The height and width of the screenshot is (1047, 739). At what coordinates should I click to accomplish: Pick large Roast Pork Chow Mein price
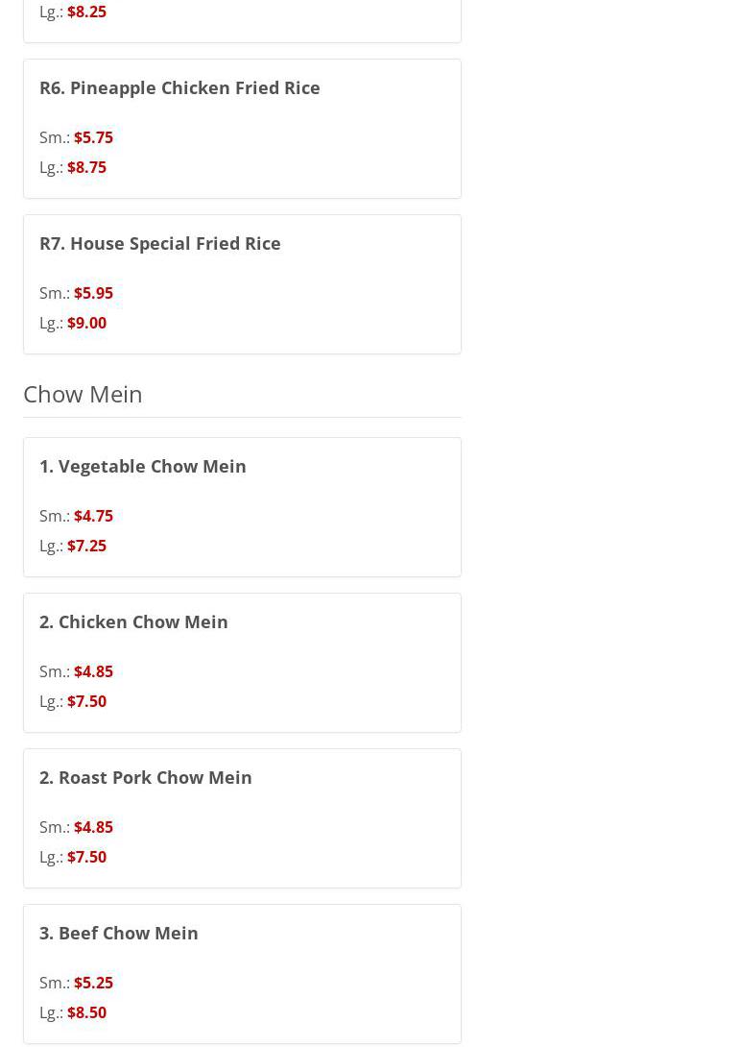[x=86, y=857]
